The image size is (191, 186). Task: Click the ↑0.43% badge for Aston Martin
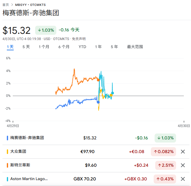[165, 179]
